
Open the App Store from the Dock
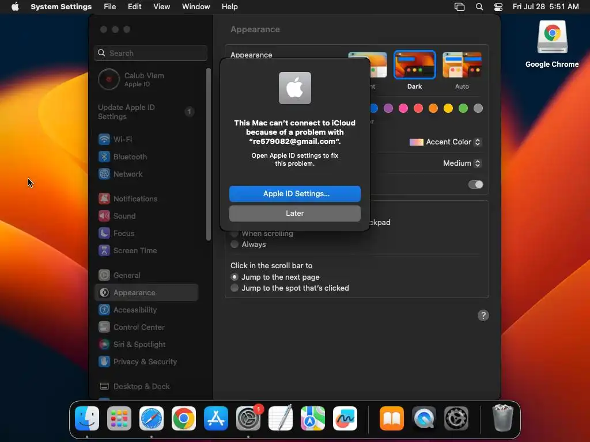(216, 418)
